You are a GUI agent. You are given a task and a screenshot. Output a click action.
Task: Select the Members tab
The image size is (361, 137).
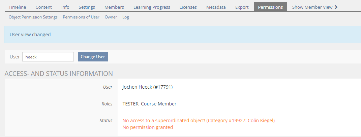[x=114, y=7]
